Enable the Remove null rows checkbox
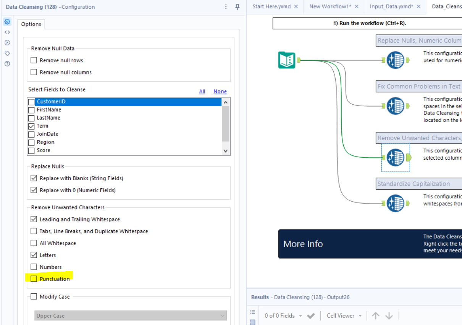 coord(34,60)
